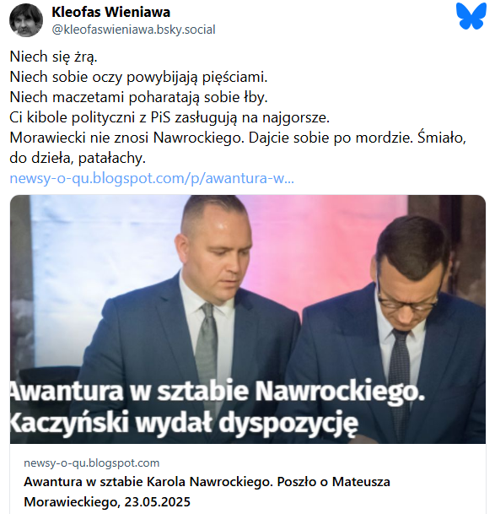The width and height of the screenshot is (495, 514).
Task: Click the post text 'Niech się żrą.'
Action: pos(54,57)
